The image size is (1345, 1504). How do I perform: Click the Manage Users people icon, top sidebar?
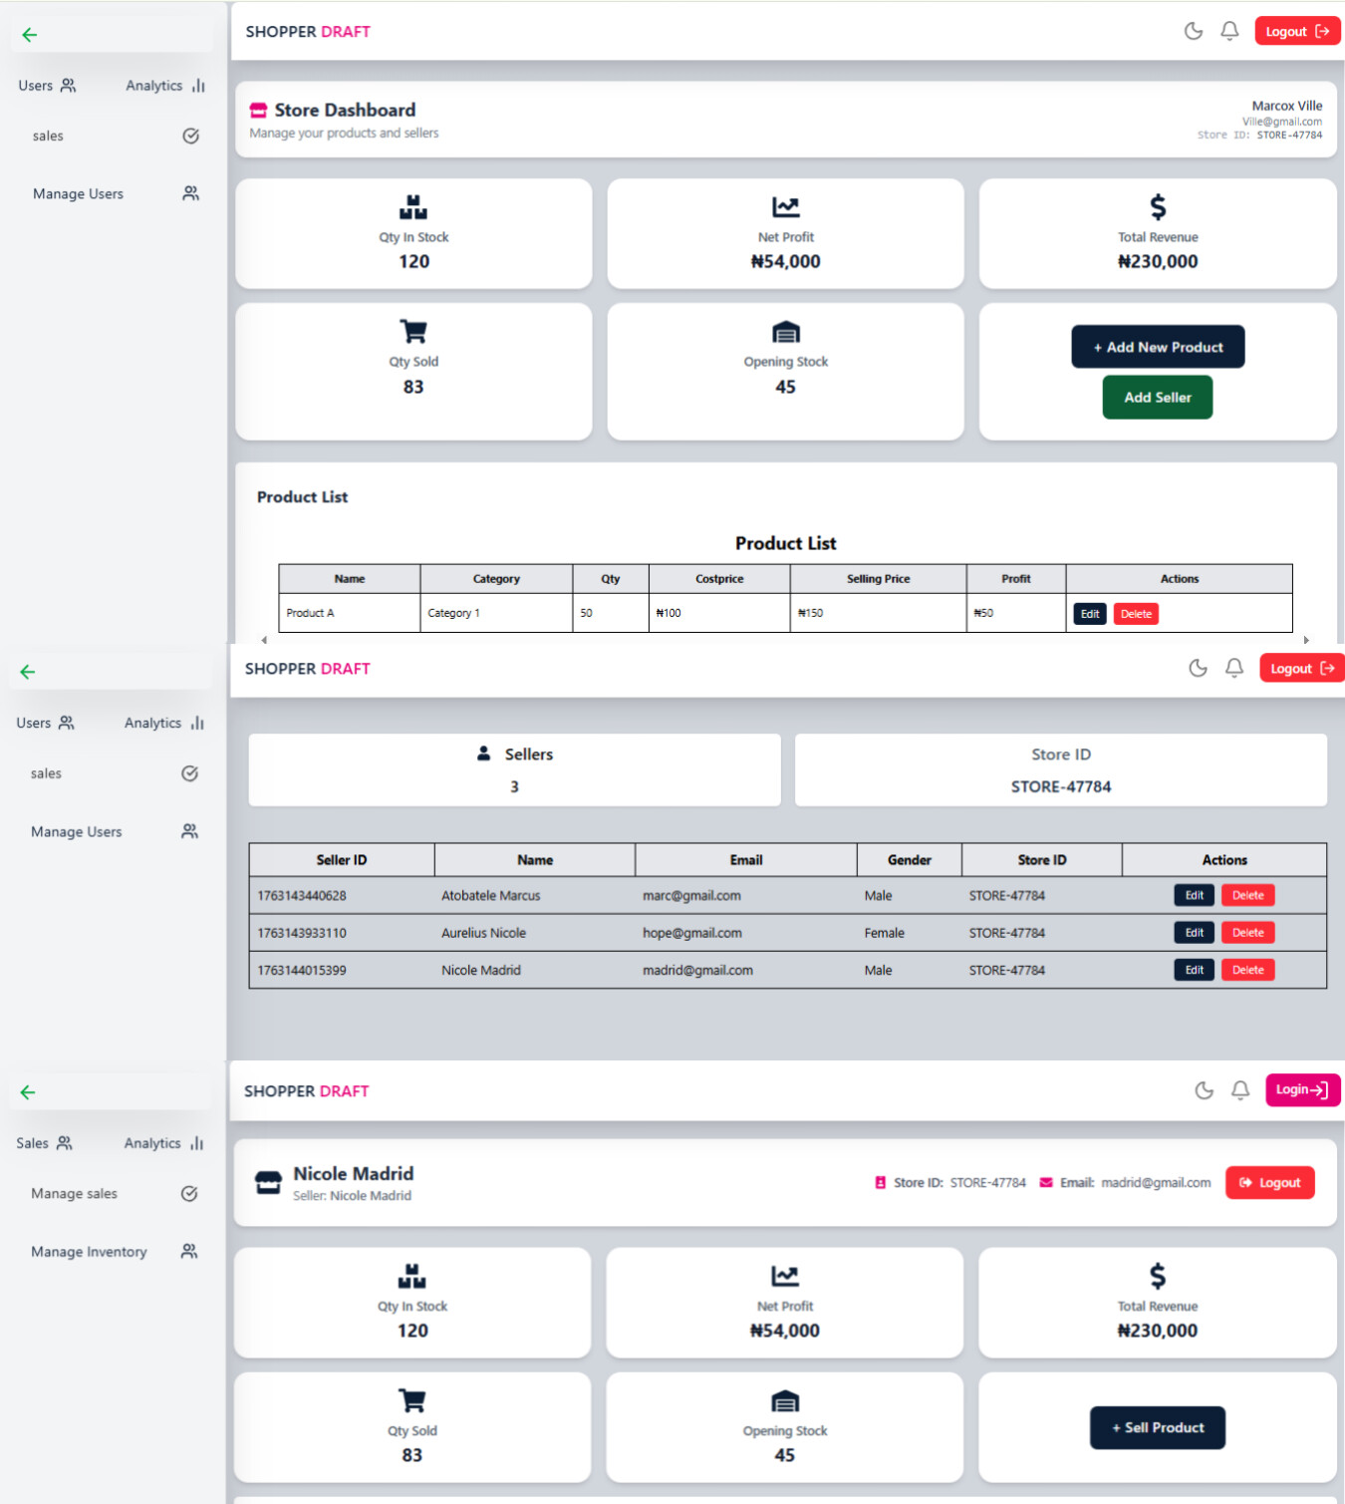coord(190,193)
